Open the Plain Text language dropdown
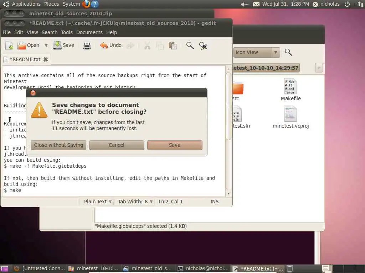This screenshot has width=365, height=273. tap(98, 202)
